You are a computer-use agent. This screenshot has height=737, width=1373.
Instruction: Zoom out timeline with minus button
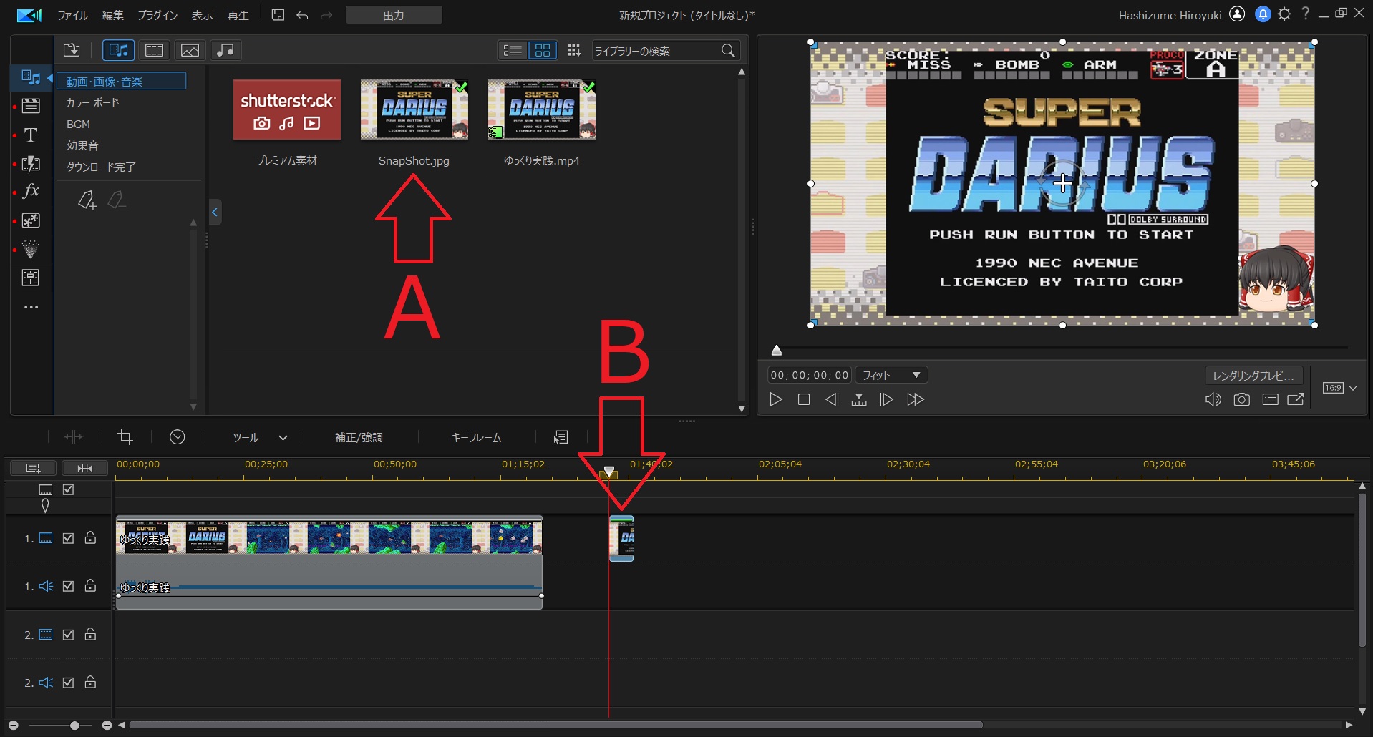click(13, 726)
